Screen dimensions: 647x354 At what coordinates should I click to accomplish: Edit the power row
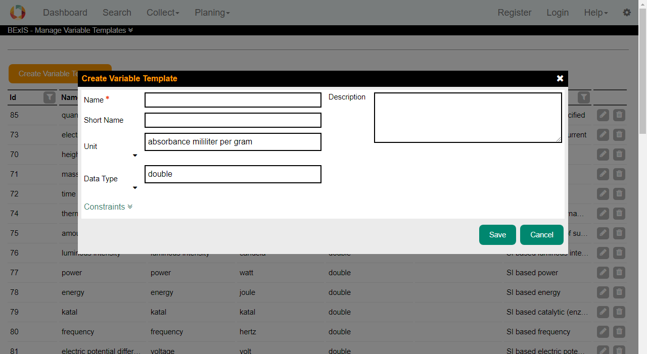(x=603, y=273)
